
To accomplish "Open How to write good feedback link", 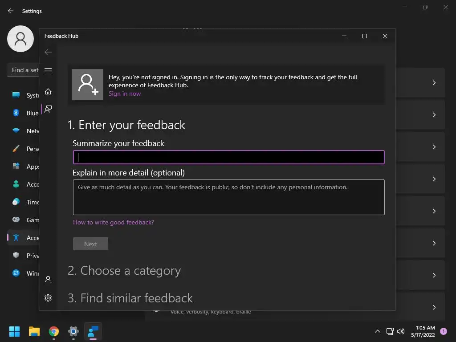I will [x=114, y=222].
